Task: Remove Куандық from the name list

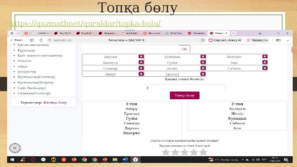Action: point(203,56)
